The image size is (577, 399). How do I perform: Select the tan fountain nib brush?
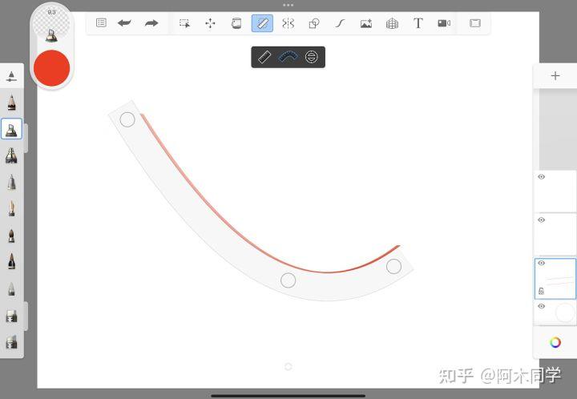point(11,208)
